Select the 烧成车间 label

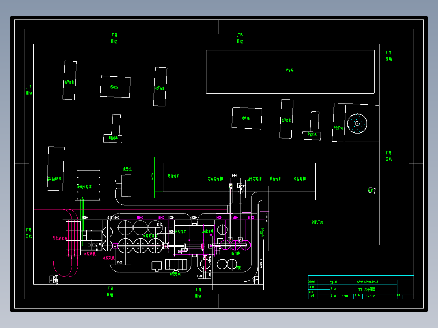pos(208,231)
